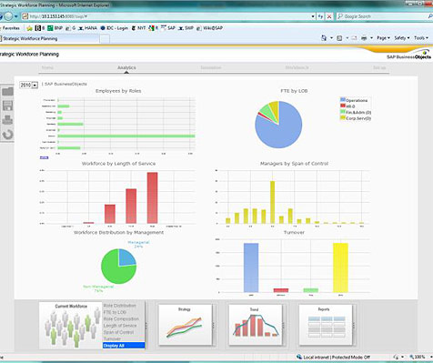Open the Strategy line chart thumbnail
The height and width of the screenshot is (363, 433).
click(x=185, y=325)
